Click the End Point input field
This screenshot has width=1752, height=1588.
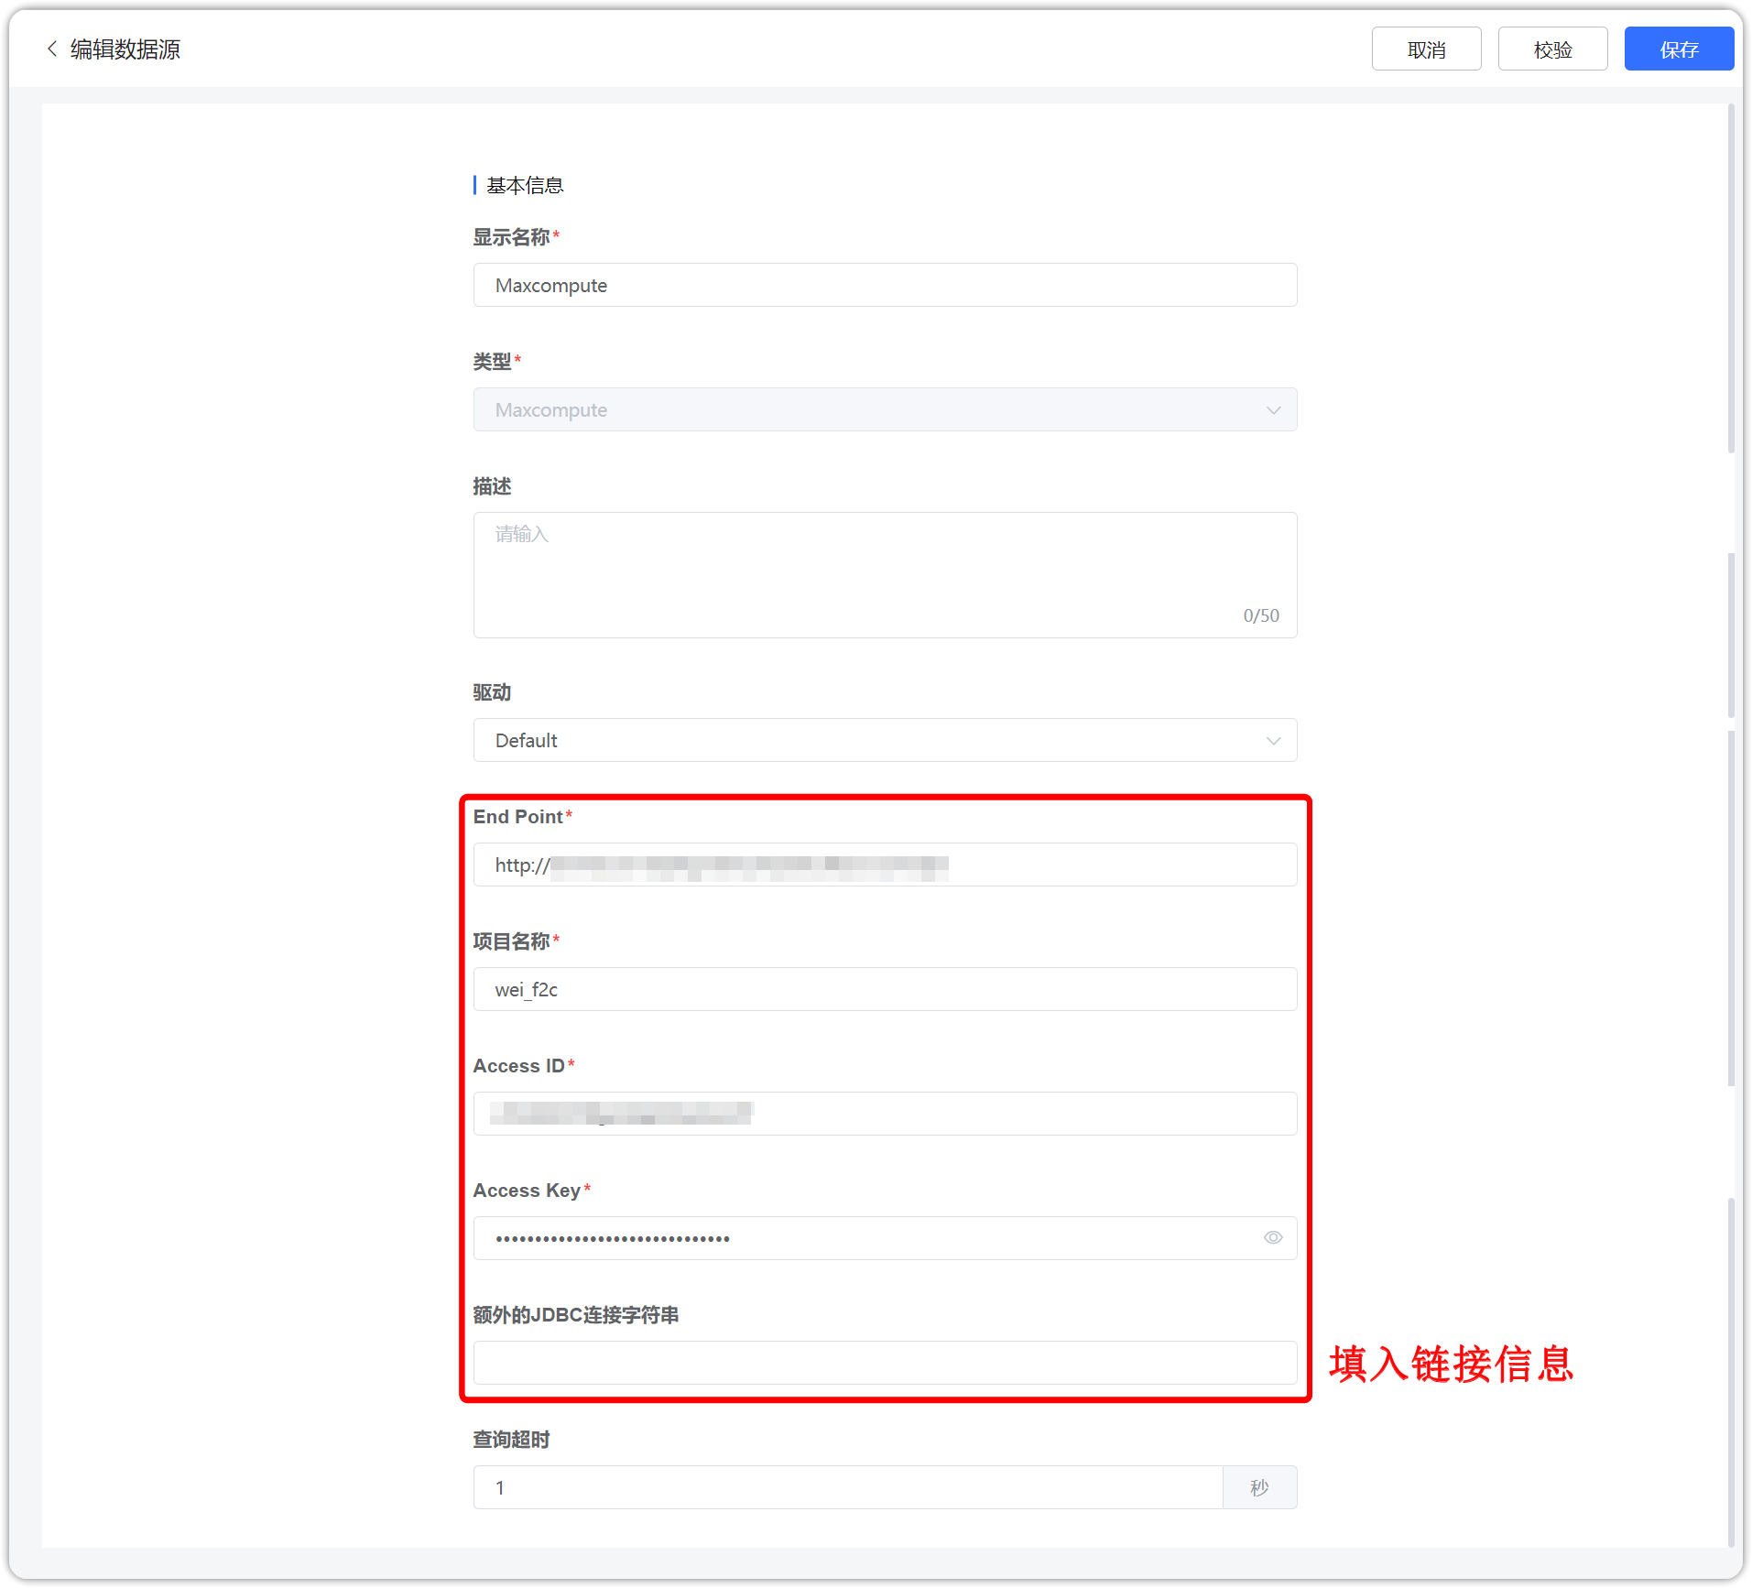point(885,865)
